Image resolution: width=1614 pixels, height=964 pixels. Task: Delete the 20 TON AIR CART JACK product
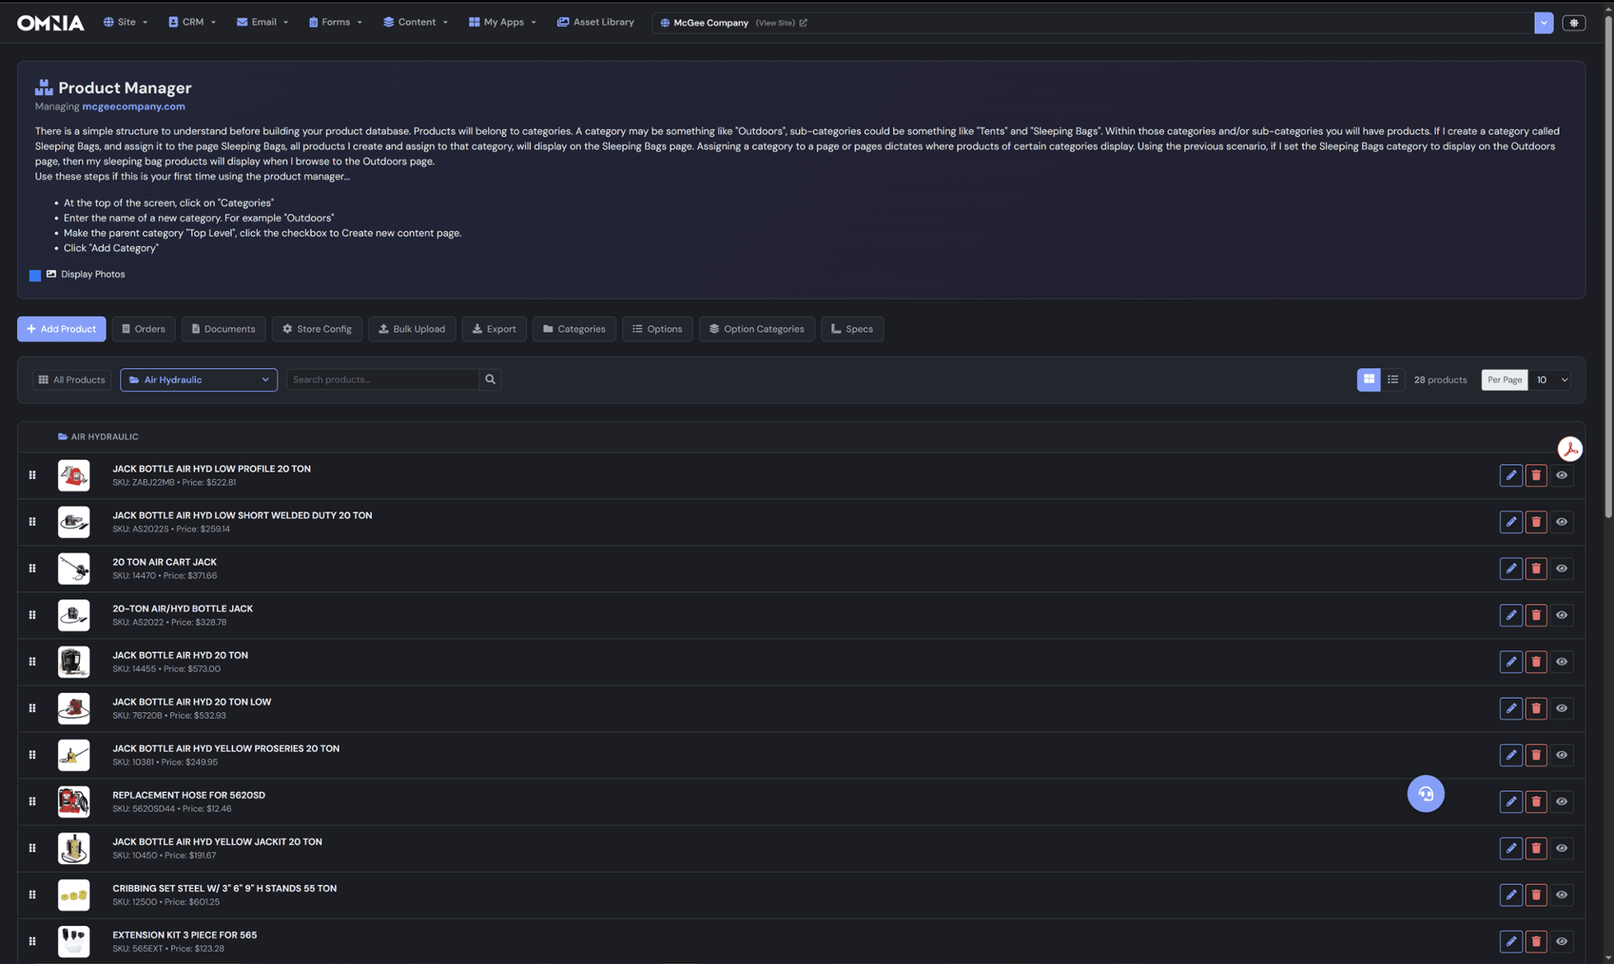1536,569
